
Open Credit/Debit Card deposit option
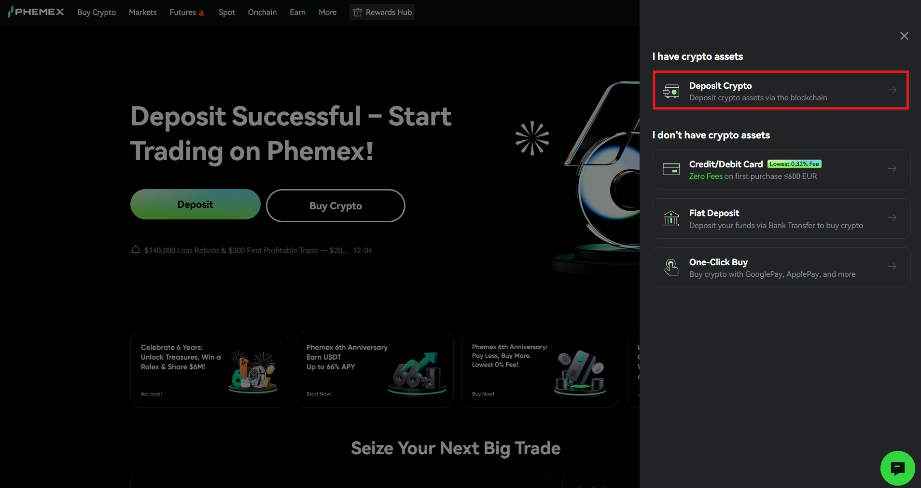coord(781,169)
